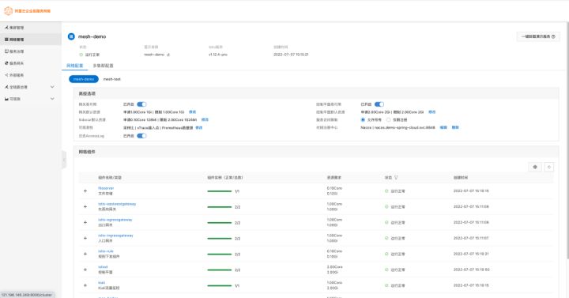Switch to the 网格配置 tab
The image size is (569, 298).
75,66
